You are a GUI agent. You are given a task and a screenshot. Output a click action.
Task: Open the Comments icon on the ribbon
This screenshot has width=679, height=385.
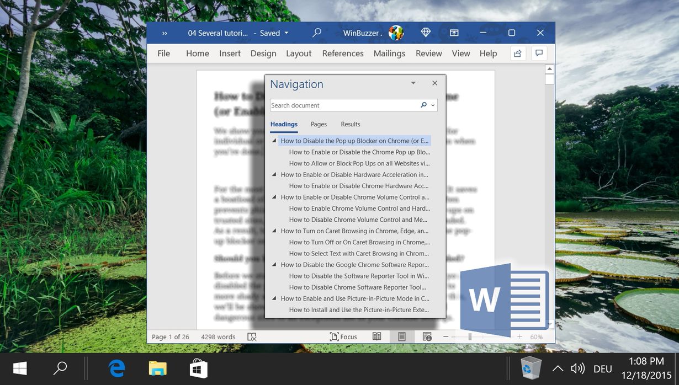point(539,53)
